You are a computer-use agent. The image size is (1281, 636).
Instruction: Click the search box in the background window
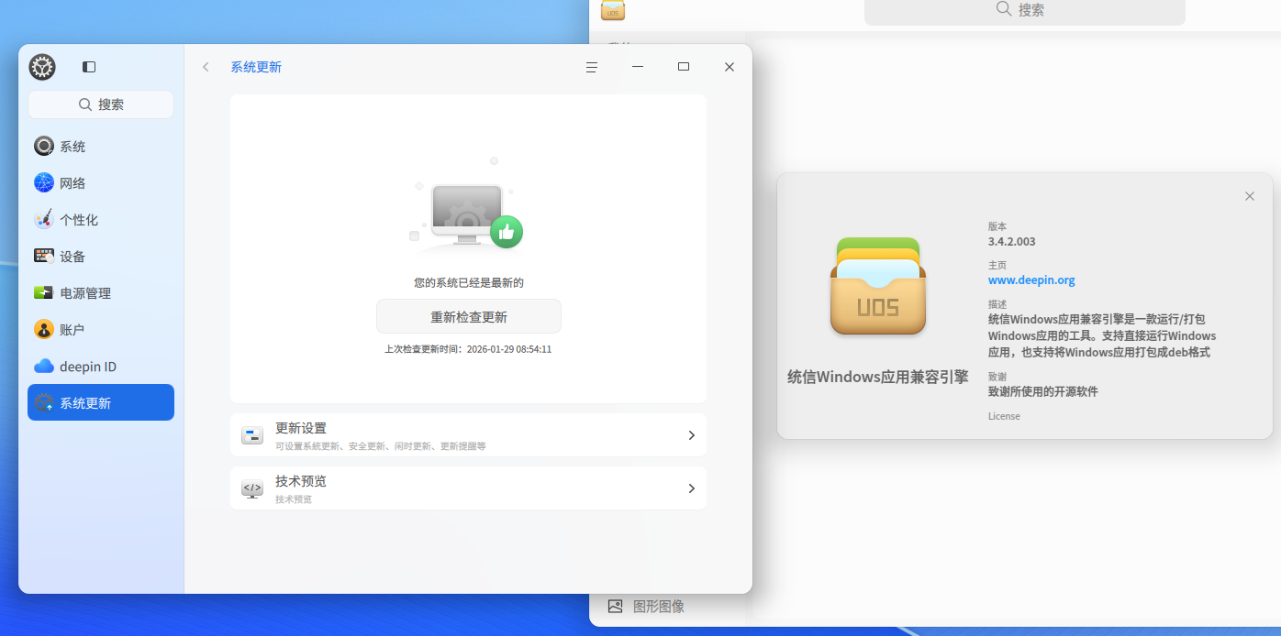click(1025, 10)
